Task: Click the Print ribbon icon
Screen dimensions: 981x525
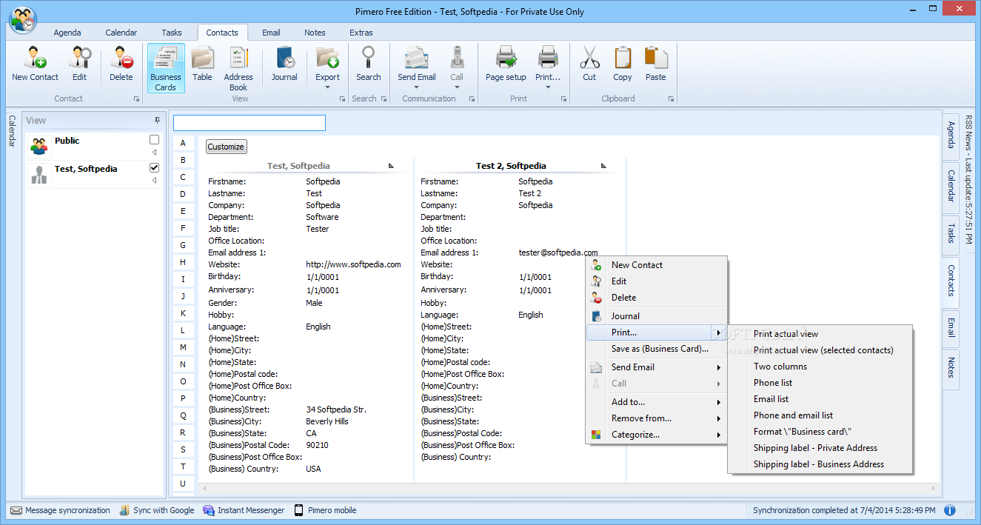Action: tap(548, 59)
